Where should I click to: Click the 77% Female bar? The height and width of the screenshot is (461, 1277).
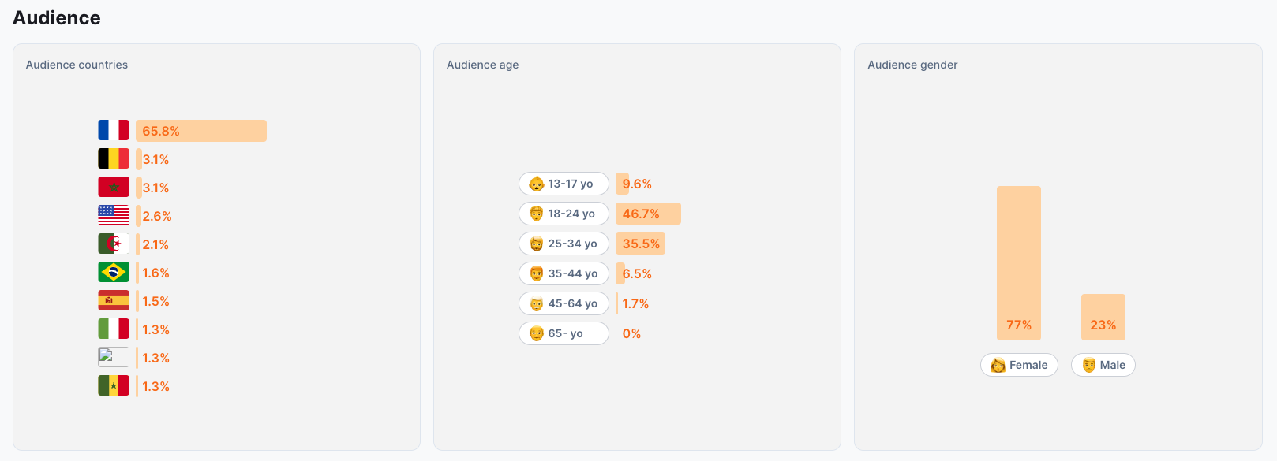pos(1019,262)
